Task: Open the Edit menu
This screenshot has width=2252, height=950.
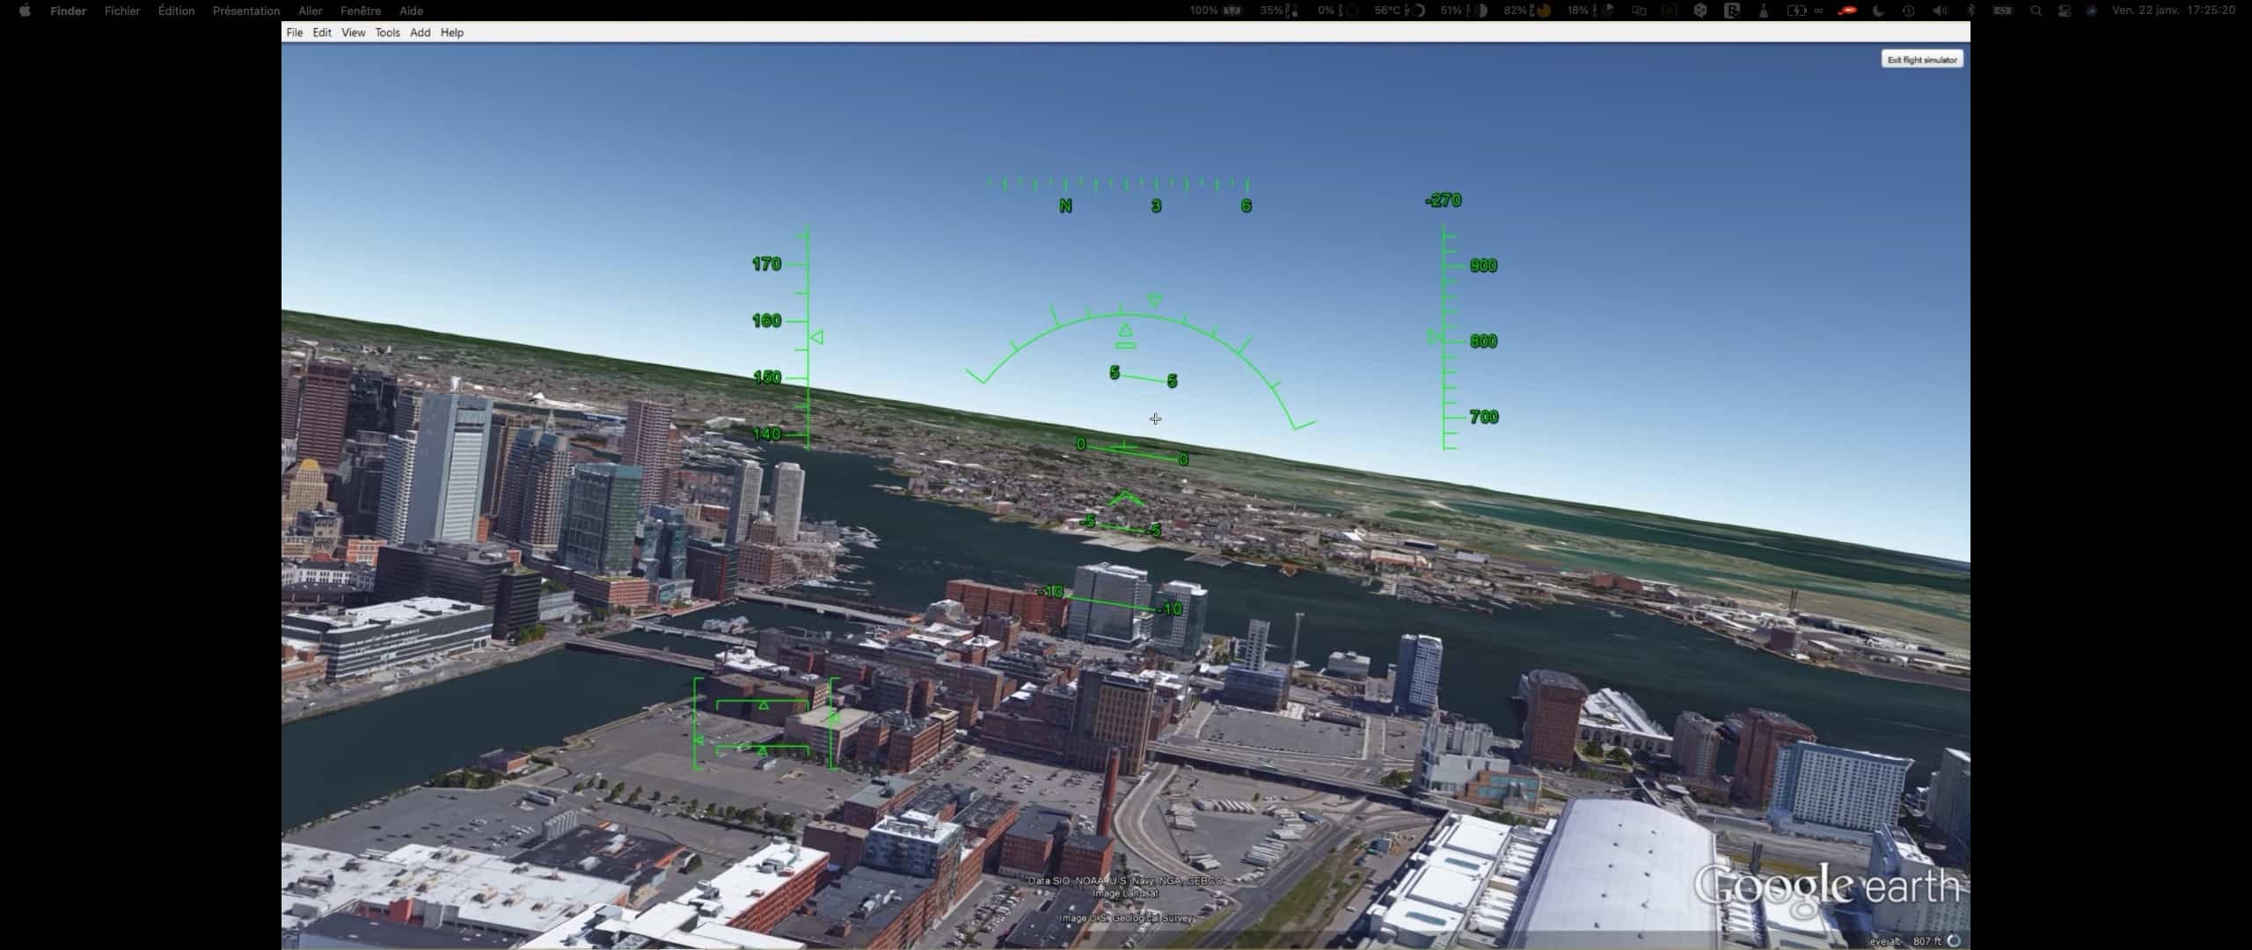Action: click(322, 33)
